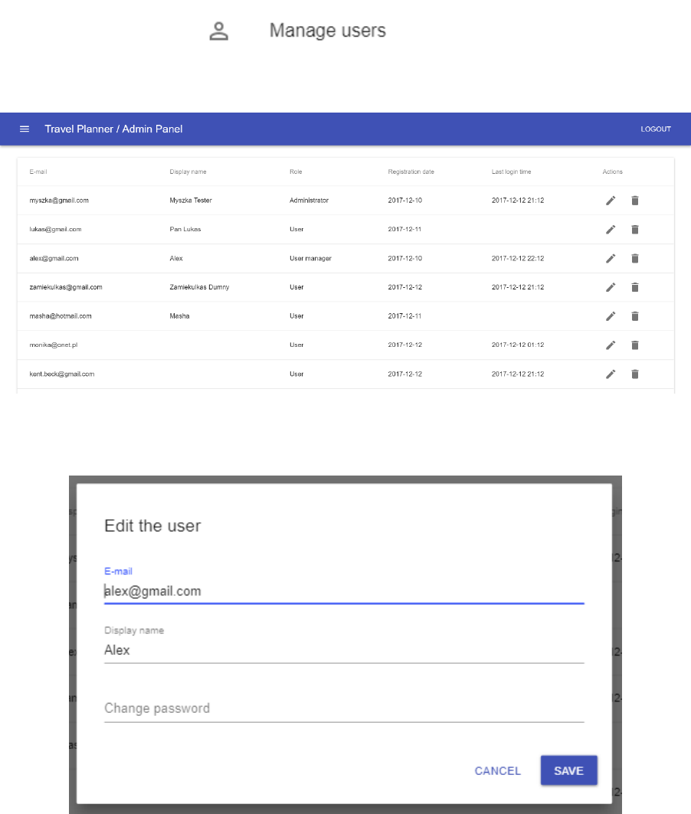Save the edited user

(568, 770)
